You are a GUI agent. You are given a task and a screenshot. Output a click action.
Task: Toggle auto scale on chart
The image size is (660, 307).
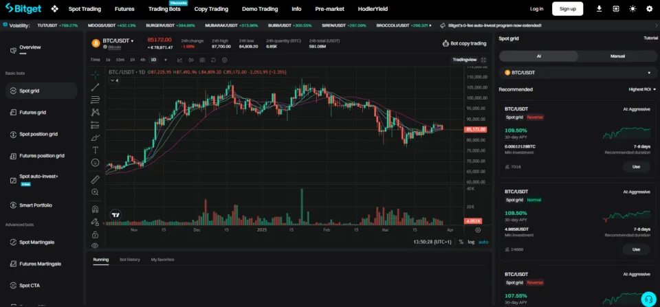pos(483,242)
